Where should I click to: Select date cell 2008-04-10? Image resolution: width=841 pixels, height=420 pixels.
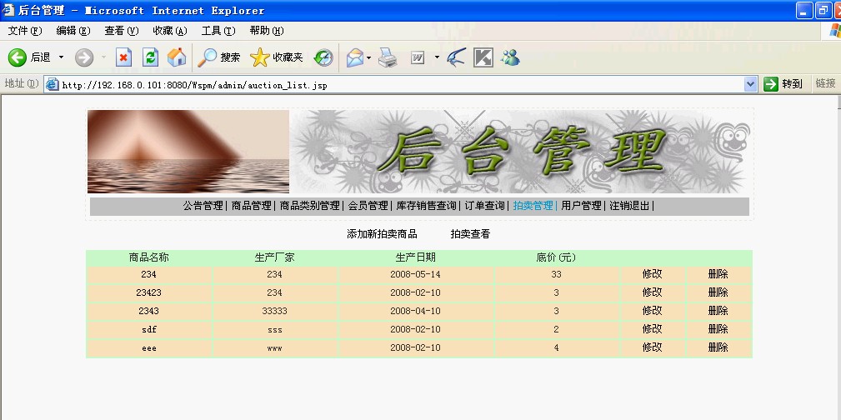point(415,311)
